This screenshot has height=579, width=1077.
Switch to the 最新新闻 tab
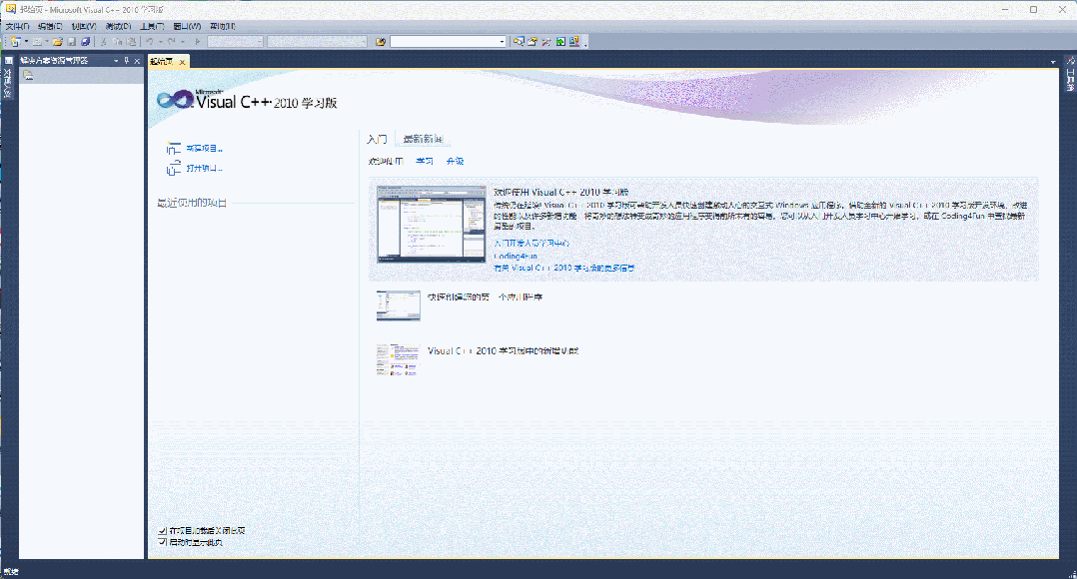(424, 140)
